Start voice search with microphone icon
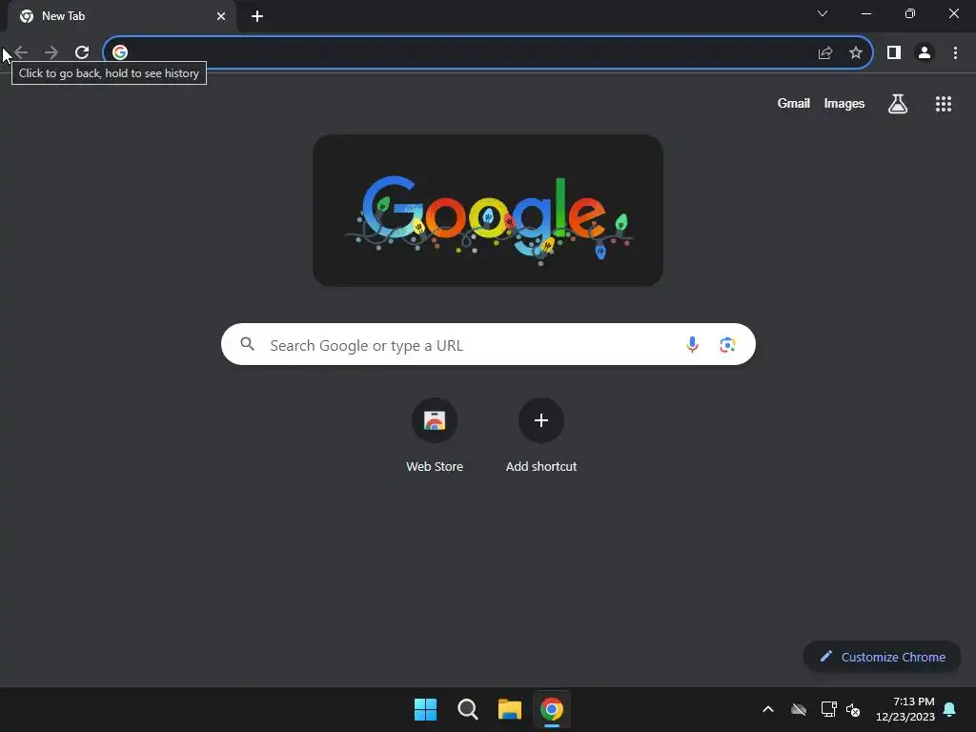This screenshot has height=732, width=976. (x=692, y=344)
